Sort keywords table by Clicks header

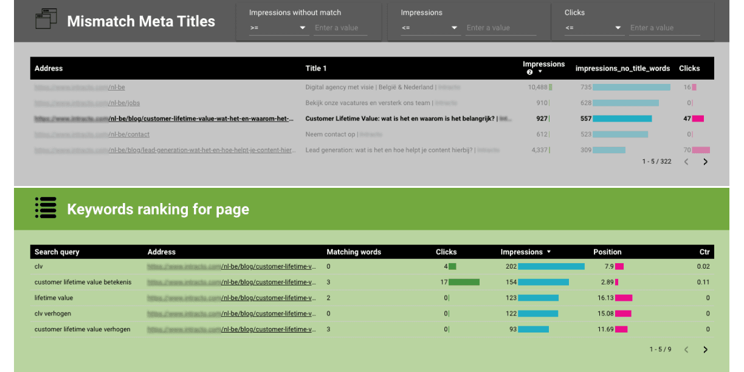(x=446, y=252)
